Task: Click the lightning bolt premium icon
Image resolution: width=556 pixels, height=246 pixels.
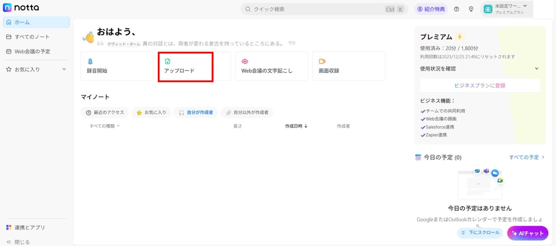Action: pyautogui.click(x=460, y=37)
